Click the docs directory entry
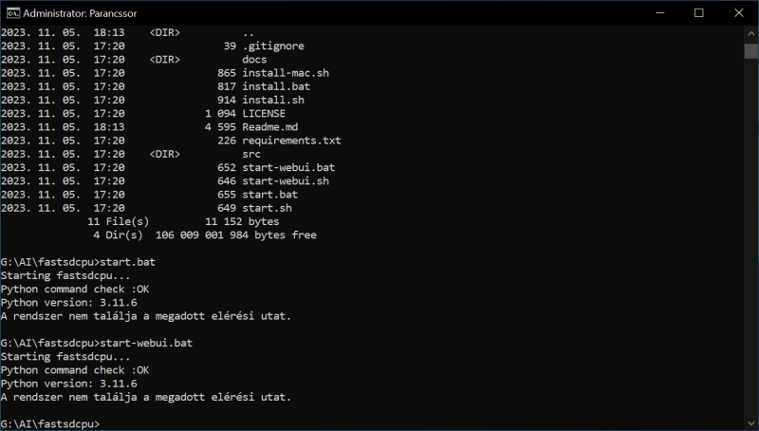 point(254,60)
